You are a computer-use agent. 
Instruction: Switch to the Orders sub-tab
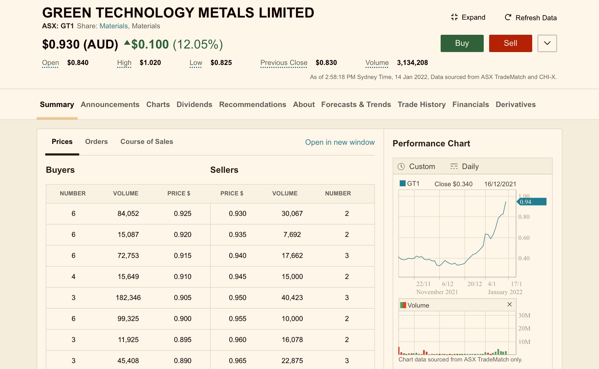(x=96, y=142)
